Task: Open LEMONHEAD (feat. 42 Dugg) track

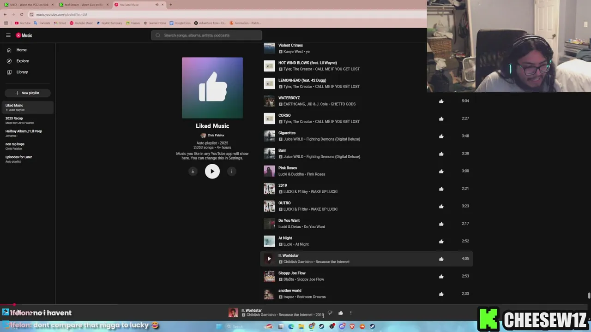Action: tap(302, 80)
